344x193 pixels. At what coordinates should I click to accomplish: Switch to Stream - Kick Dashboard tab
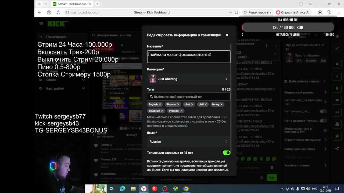coord(71,4)
